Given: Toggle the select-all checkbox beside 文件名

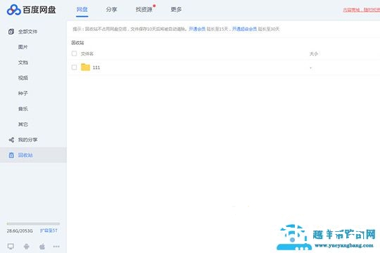Looking at the screenshot, I should pos(74,53).
